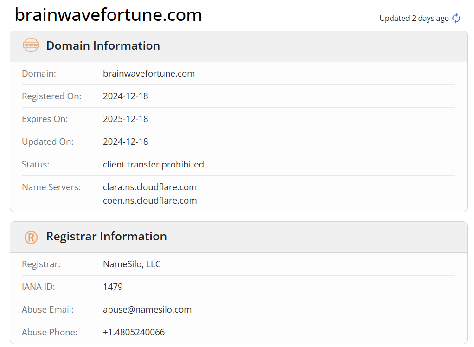Viewport: 474px width, 347px height.
Task: Click the clara.ns.cloudflare.com name server
Action: 150,187
